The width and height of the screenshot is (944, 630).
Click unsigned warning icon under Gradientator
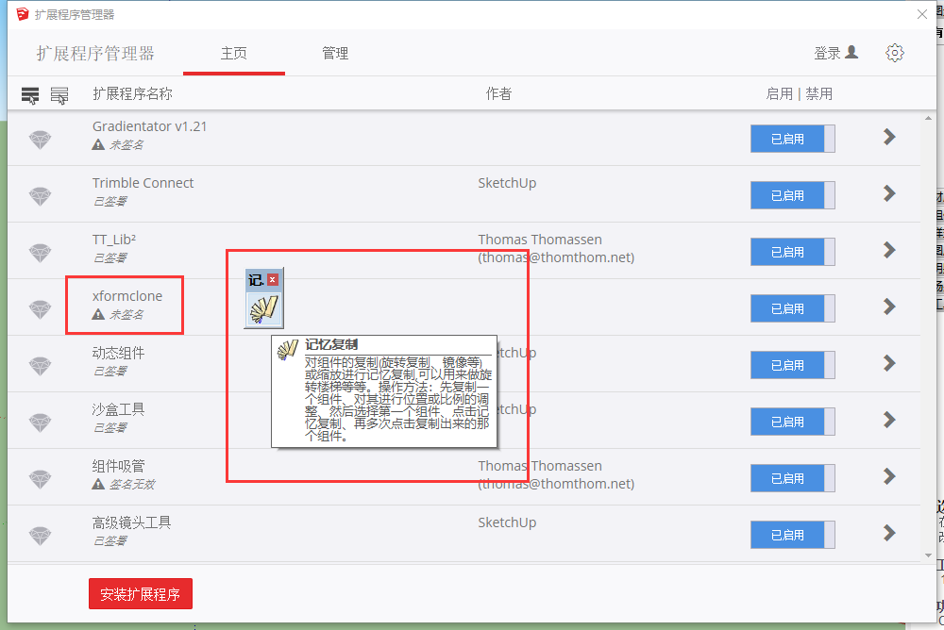pos(98,144)
